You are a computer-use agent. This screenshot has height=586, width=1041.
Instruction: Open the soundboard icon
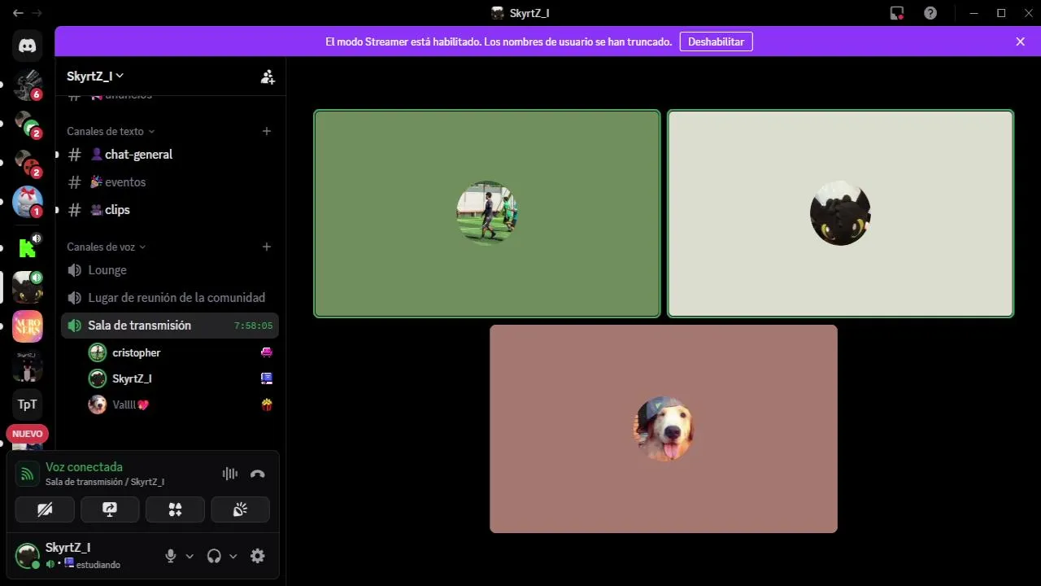point(240,509)
